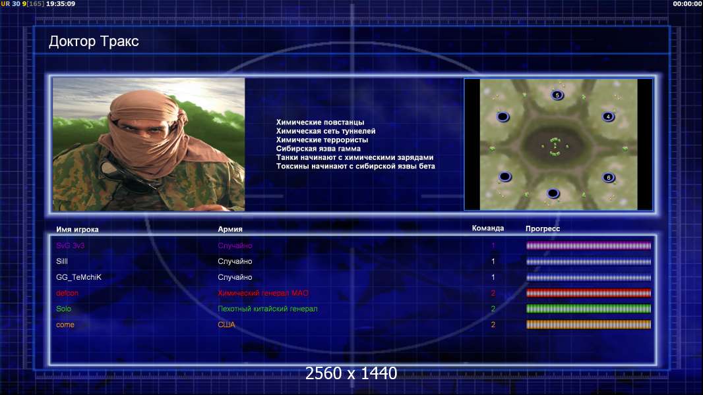The height and width of the screenshot is (395, 703).
Task: Click 'Токсины начинают с сибирской язвы бета' line
Action: [355, 166]
